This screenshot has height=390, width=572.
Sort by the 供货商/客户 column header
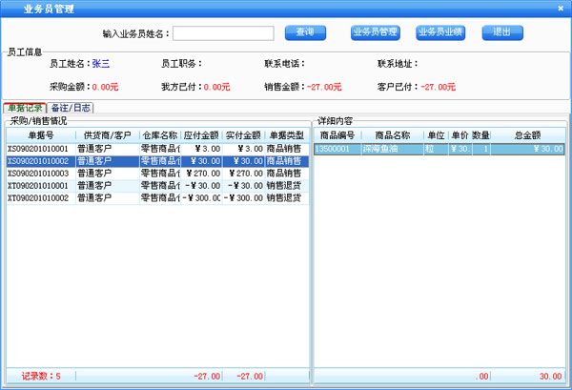click(x=107, y=136)
